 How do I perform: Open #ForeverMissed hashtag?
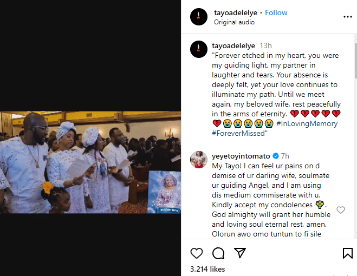(238, 133)
